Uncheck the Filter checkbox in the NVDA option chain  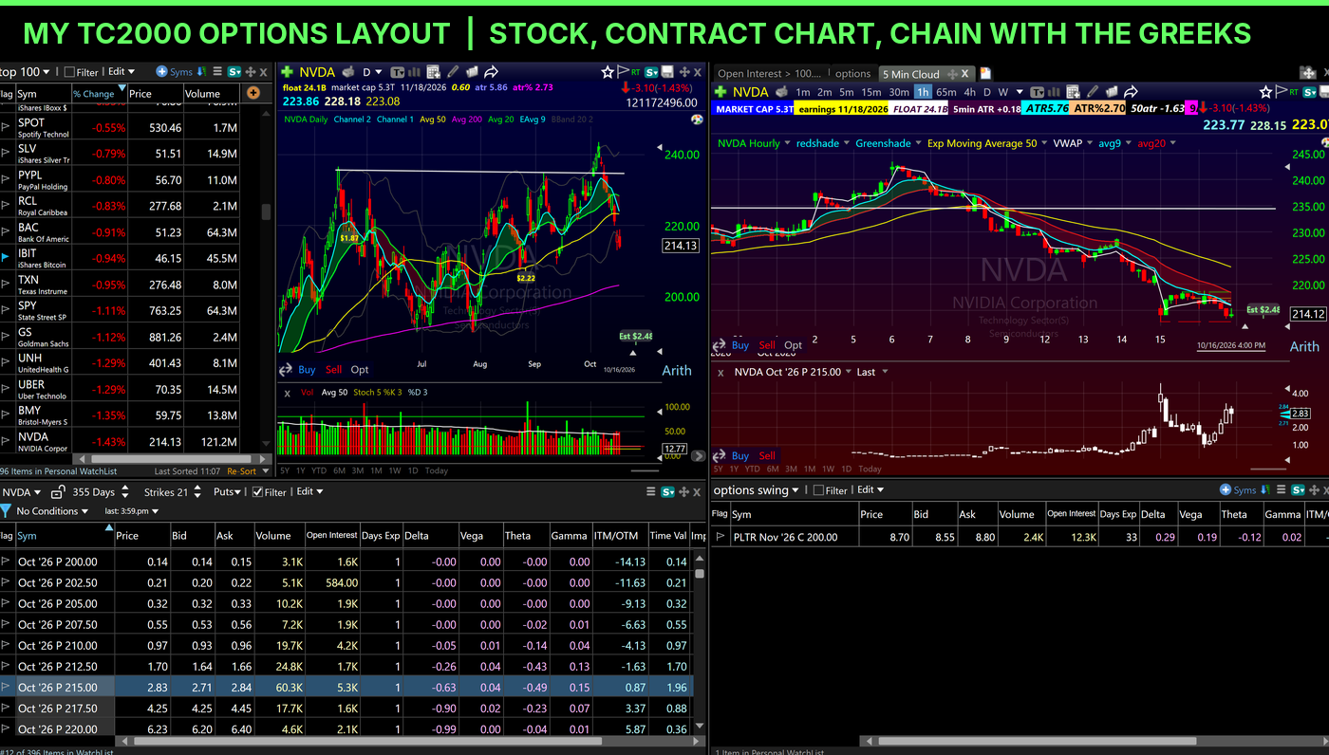click(x=257, y=492)
